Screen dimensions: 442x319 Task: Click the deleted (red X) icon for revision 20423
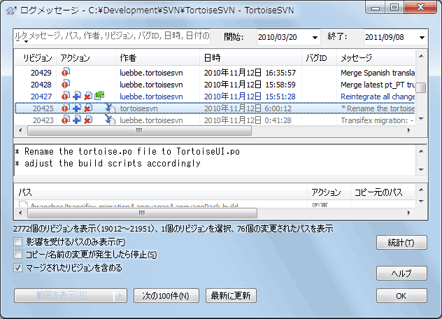click(88, 120)
